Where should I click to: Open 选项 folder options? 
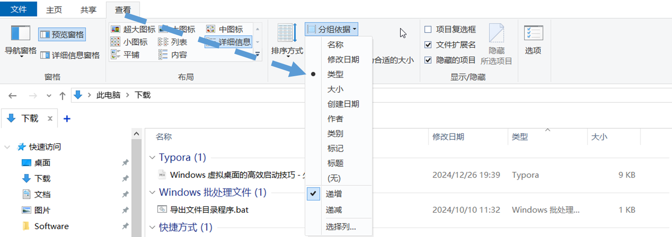[x=533, y=40]
